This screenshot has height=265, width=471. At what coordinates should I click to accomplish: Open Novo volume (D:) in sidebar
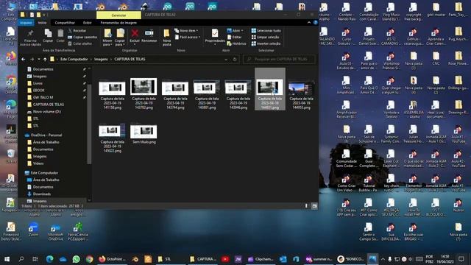[46, 111]
